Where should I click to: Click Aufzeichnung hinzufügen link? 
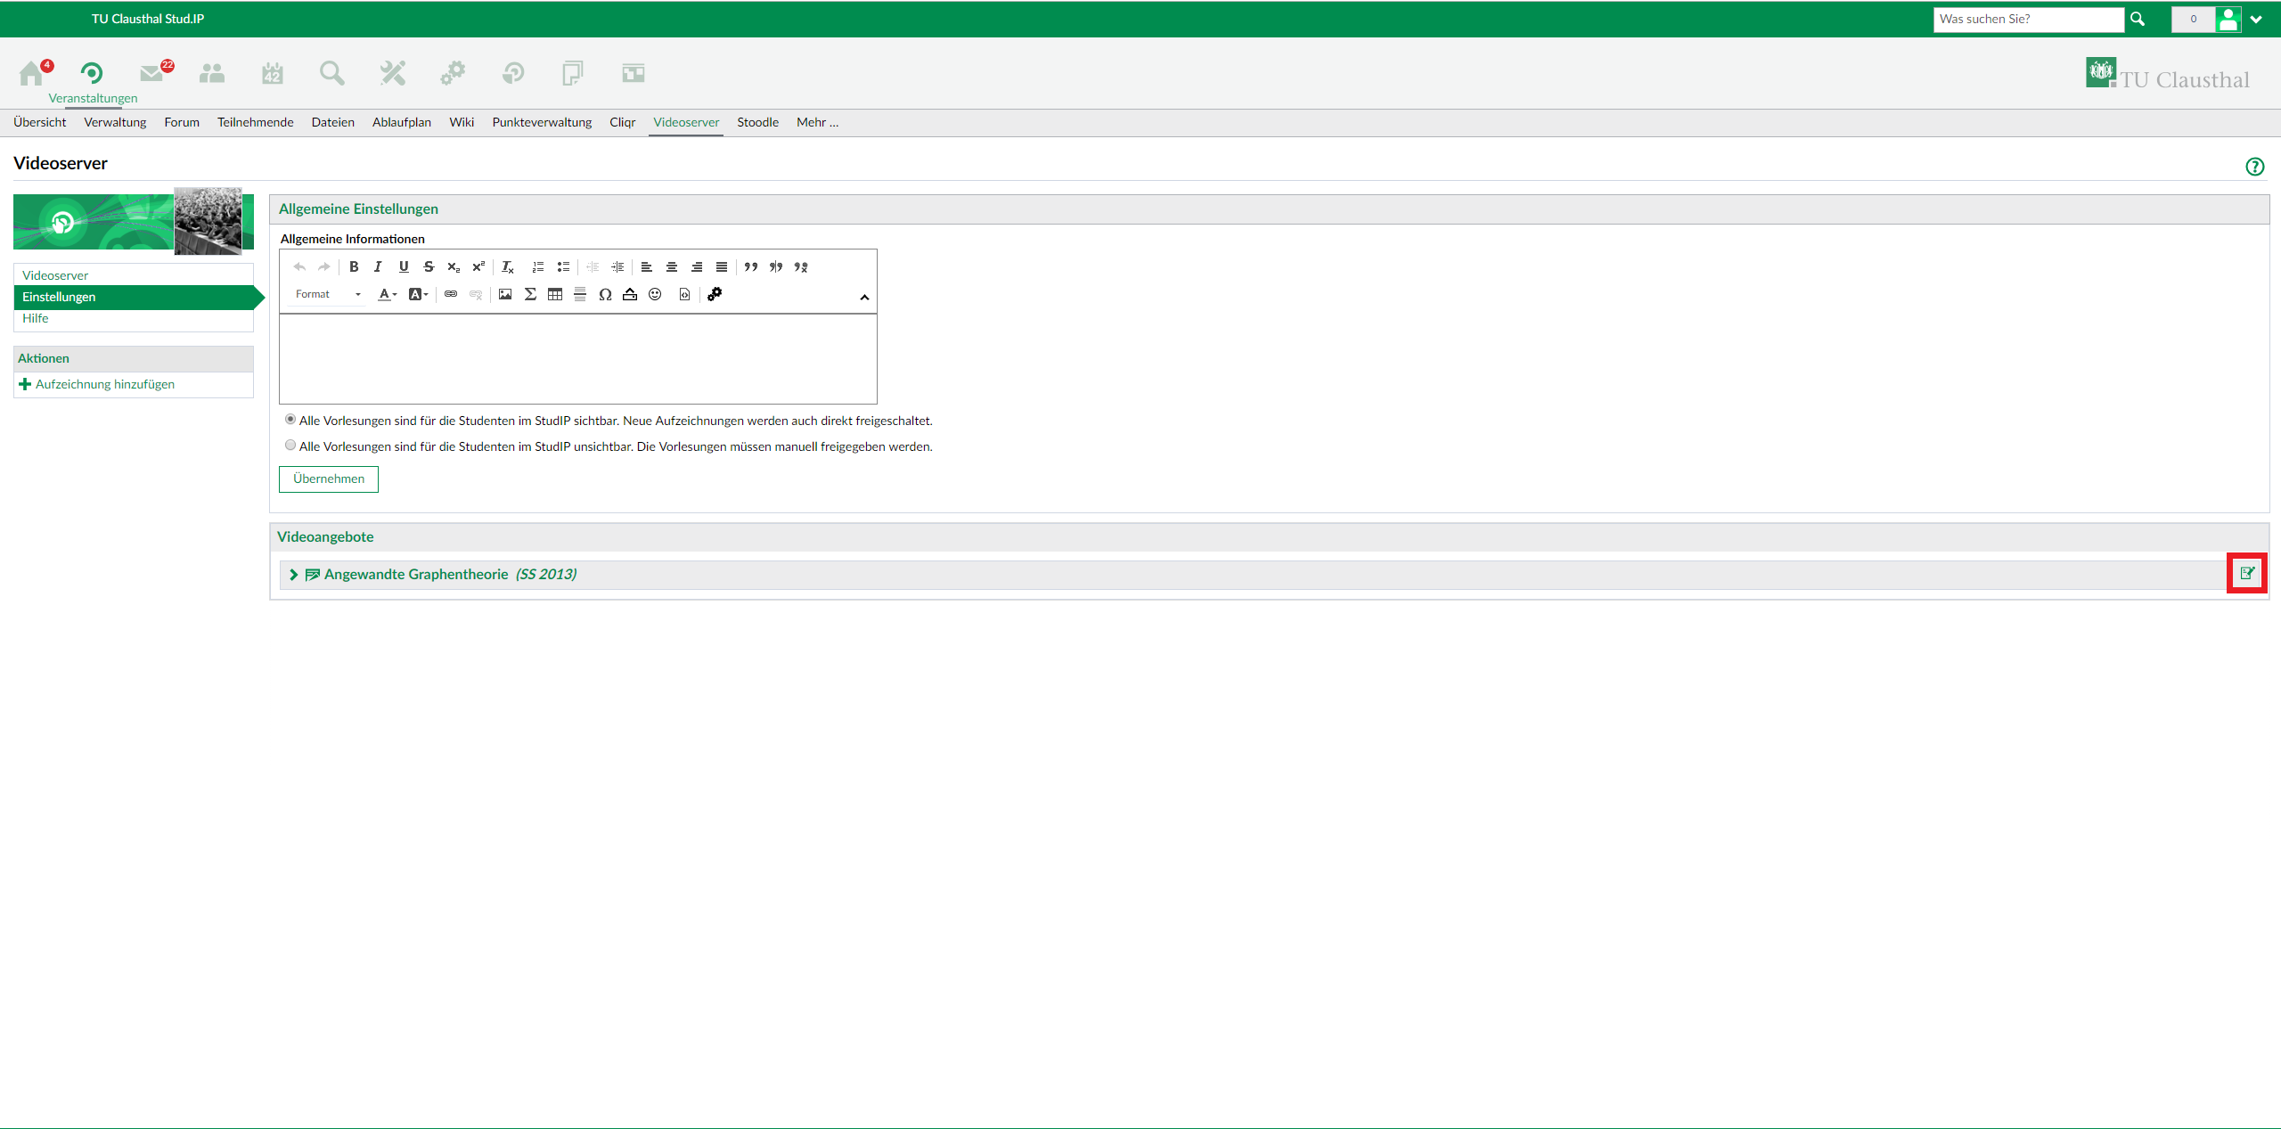pos(104,384)
